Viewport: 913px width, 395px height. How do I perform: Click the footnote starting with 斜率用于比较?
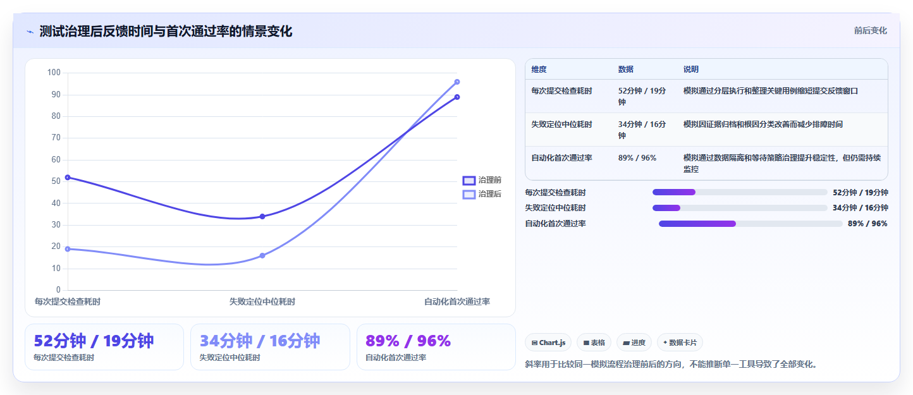coord(671,364)
